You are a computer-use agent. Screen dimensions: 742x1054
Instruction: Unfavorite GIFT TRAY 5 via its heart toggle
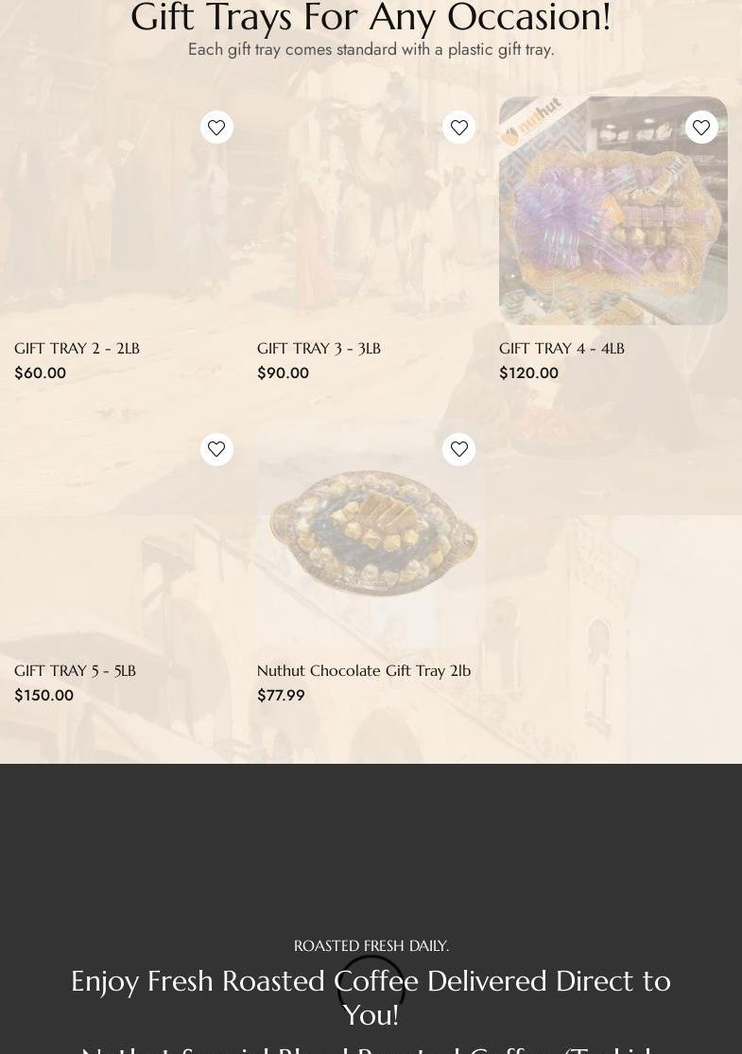(x=216, y=449)
